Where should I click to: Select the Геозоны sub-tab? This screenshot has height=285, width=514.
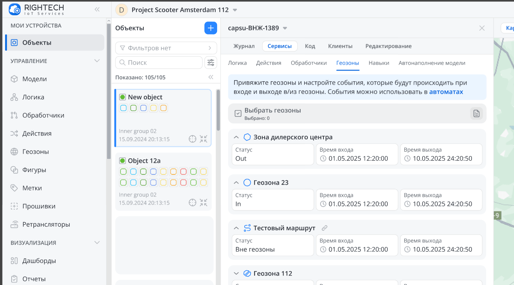[348, 63]
